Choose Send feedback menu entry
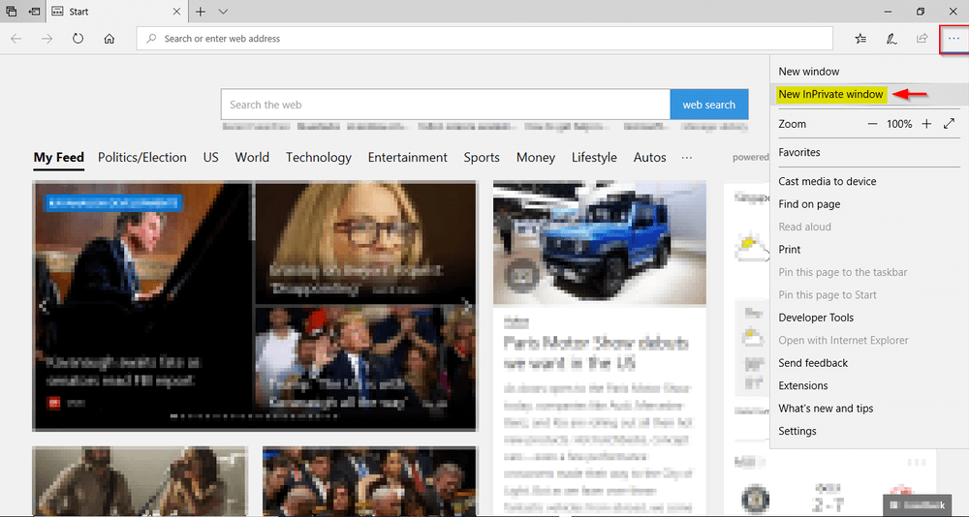 tap(813, 363)
